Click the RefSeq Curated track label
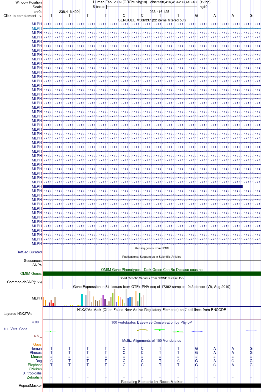Image resolution: width=261 pixels, height=392 pixels. coord(29,252)
